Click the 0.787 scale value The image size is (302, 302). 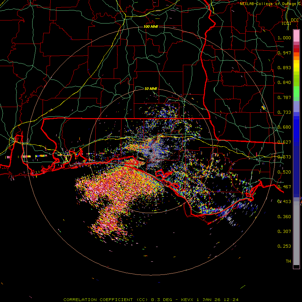(284, 97)
